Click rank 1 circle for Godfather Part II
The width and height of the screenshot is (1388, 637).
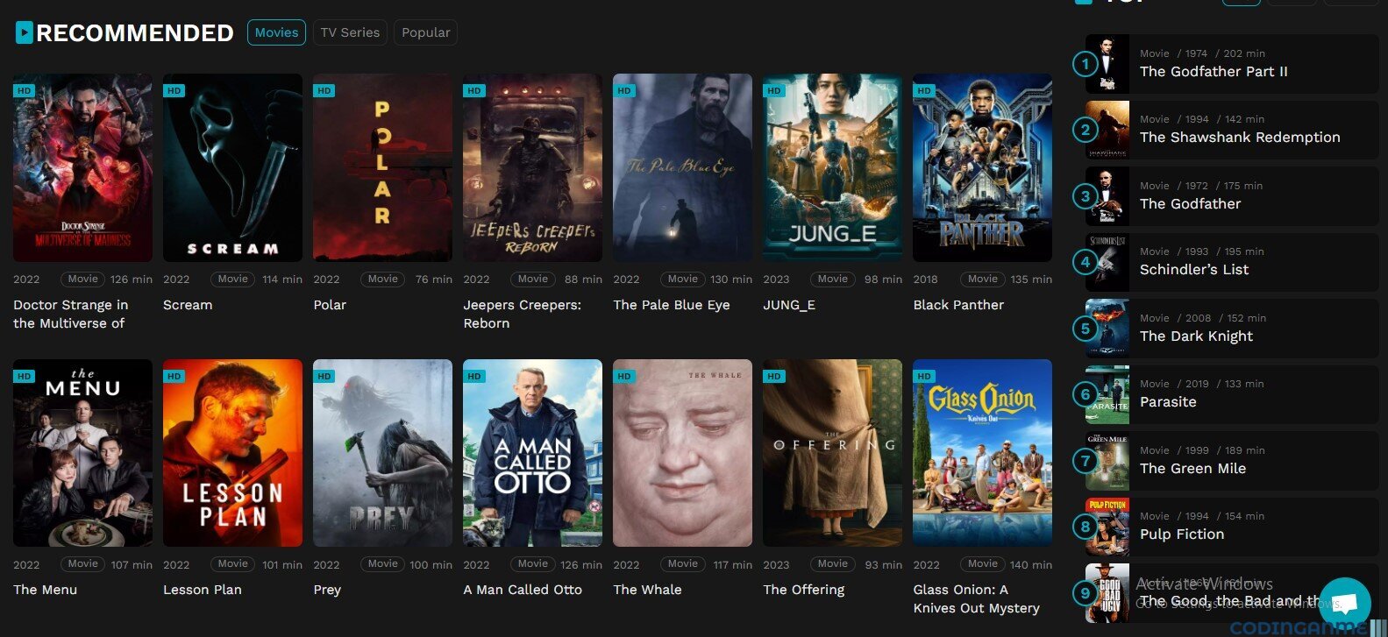(x=1085, y=64)
